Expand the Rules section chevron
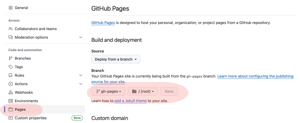Viewport: 300px width, 123px height. click(81, 75)
